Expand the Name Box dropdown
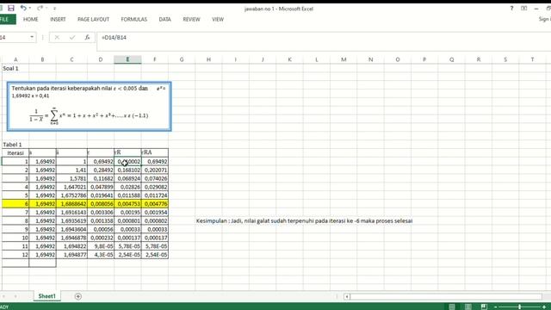The width and height of the screenshot is (551, 310). [32, 37]
